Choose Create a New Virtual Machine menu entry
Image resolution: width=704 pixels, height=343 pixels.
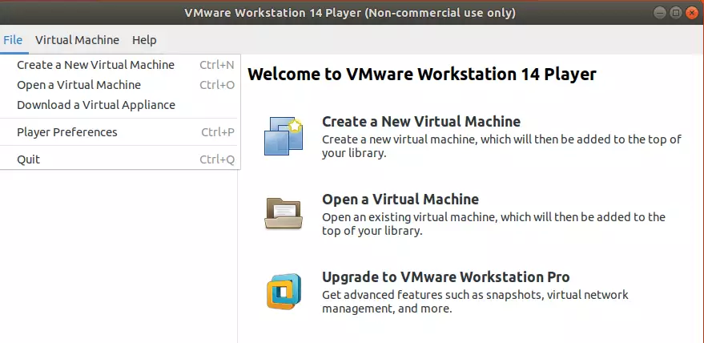click(x=120, y=65)
